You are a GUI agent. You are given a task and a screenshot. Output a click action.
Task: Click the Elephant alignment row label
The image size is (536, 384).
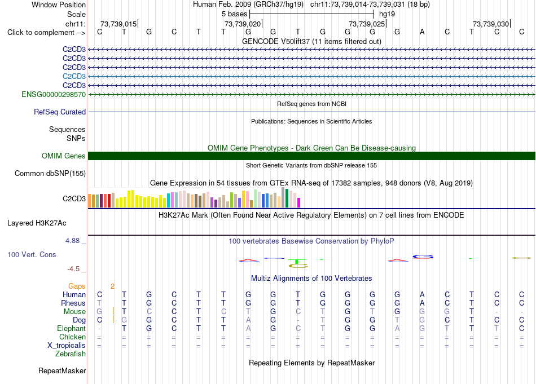pos(72,328)
